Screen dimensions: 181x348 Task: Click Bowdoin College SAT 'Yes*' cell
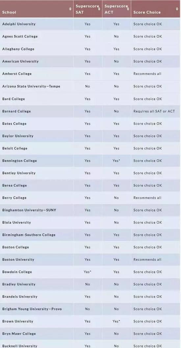[x=88, y=272]
